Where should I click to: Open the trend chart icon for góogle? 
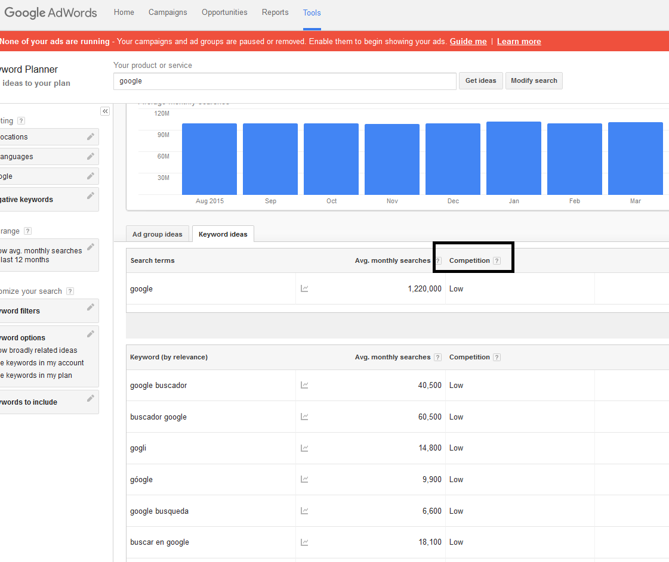click(304, 479)
